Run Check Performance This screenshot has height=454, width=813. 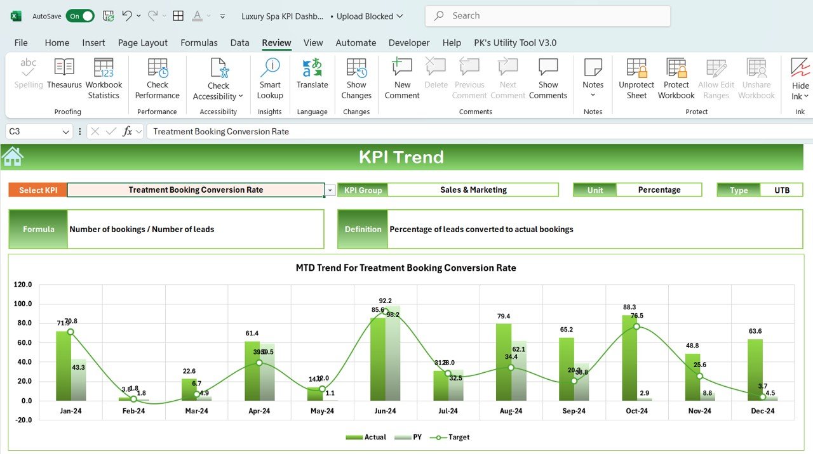(x=158, y=79)
